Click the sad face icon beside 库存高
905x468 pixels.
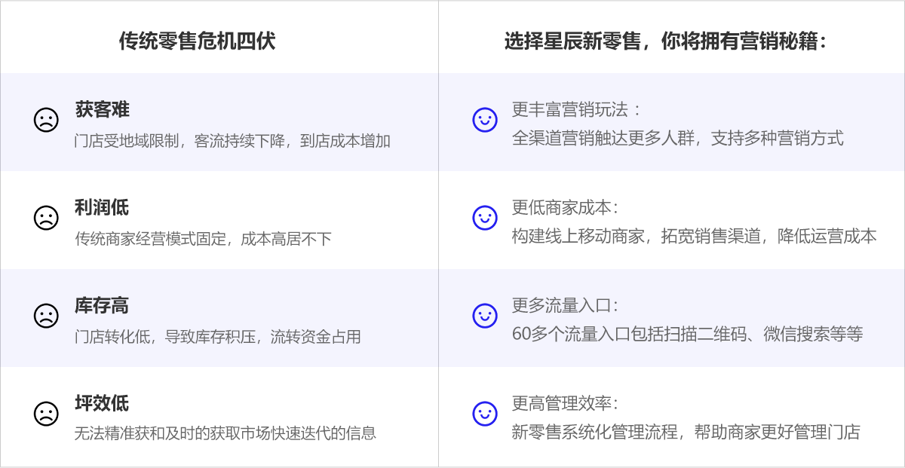pos(46,316)
